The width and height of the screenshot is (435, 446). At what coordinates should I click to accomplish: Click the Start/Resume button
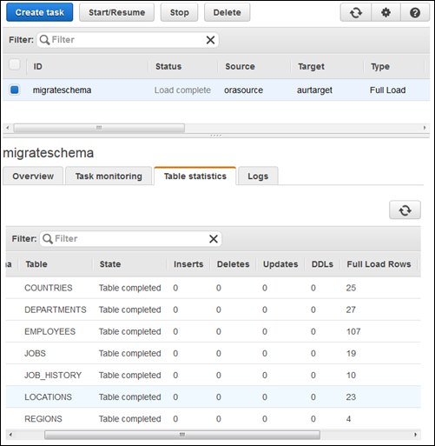click(x=116, y=12)
